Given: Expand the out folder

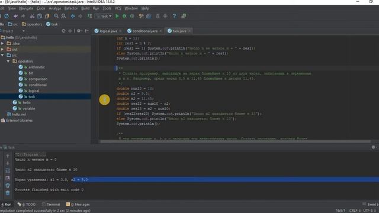Looking at the screenshot, I should (2, 49).
